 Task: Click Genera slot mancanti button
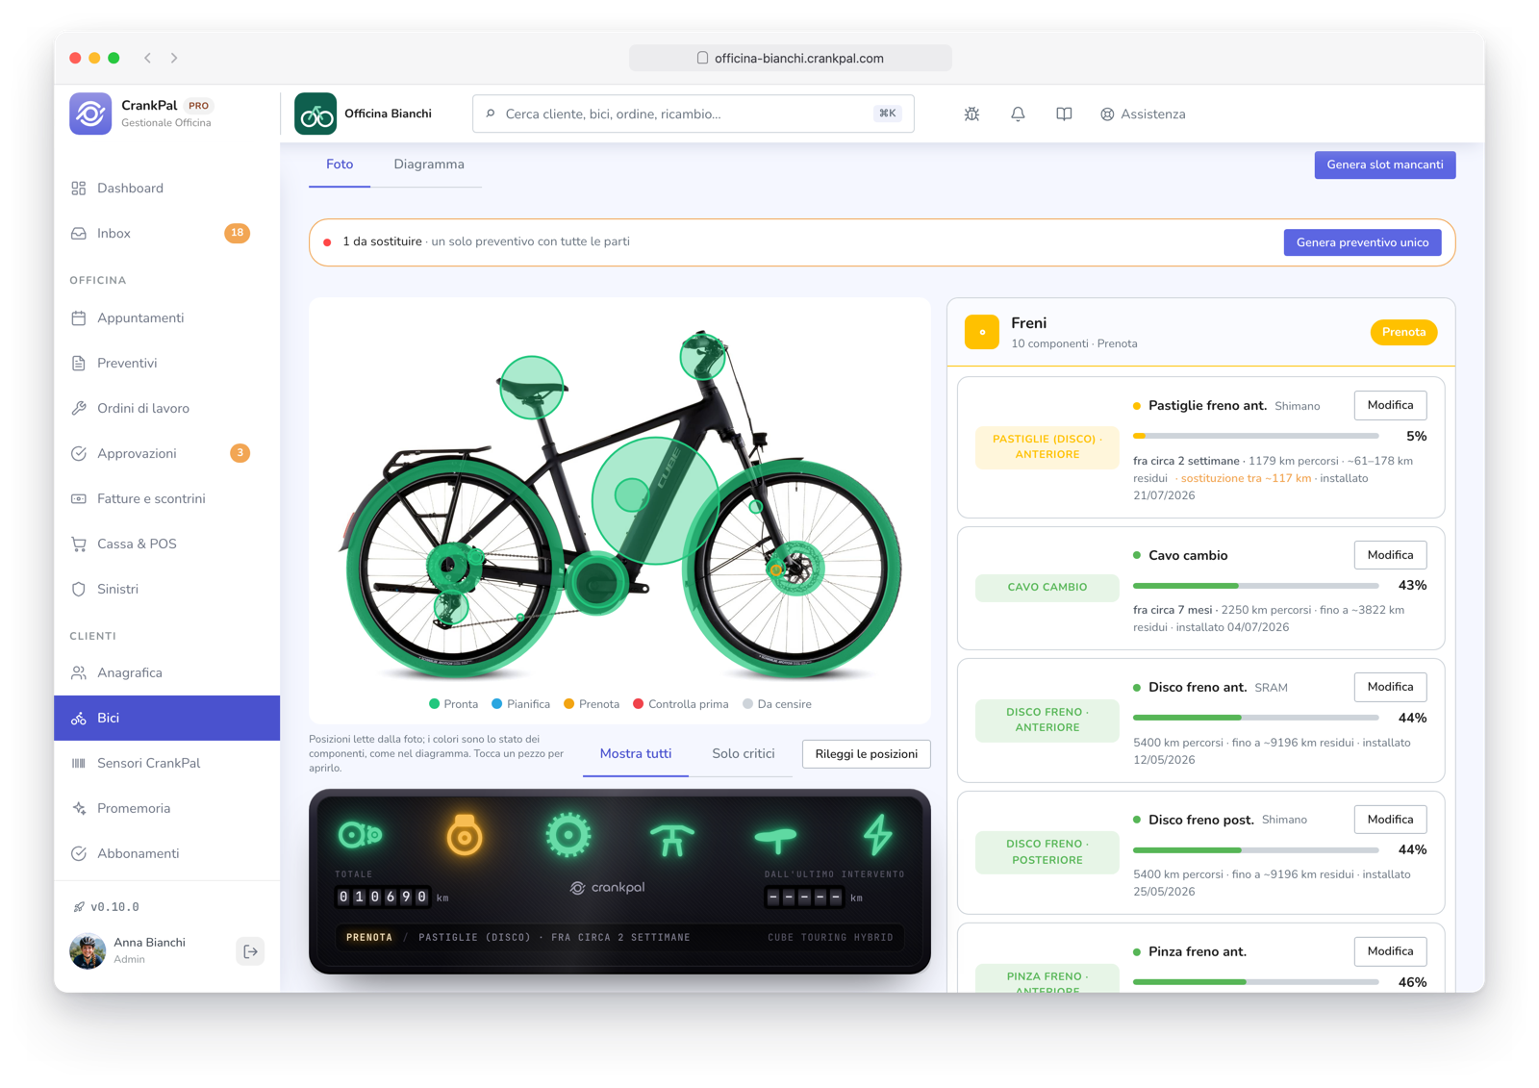[x=1385, y=164]
